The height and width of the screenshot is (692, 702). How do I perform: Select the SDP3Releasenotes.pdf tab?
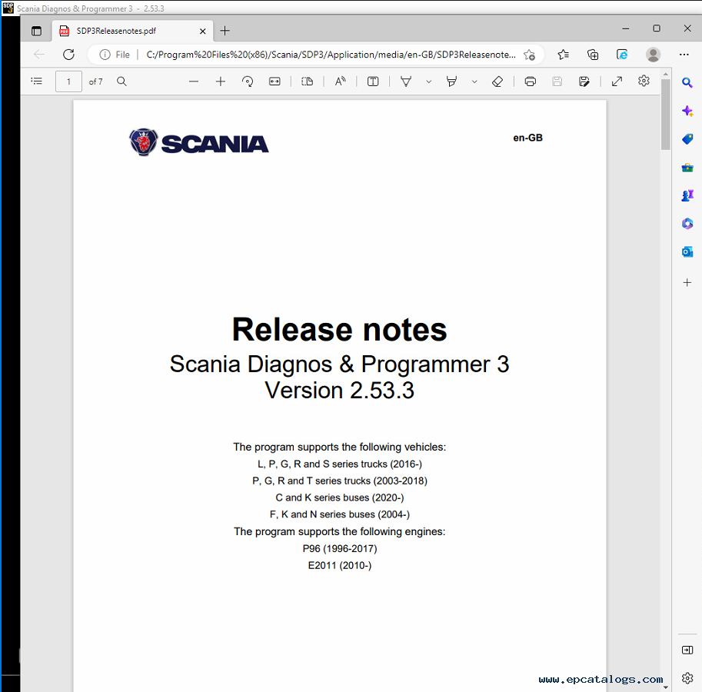click(131, 31)
